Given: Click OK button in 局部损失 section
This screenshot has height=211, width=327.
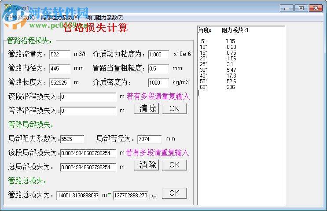Looking at the screenshot, I should point(175,165).
